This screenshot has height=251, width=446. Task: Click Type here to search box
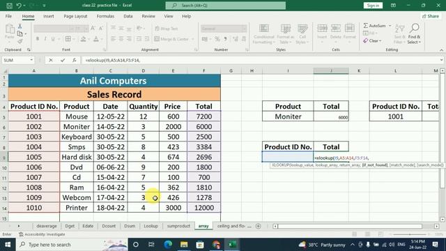coord(72,245)
